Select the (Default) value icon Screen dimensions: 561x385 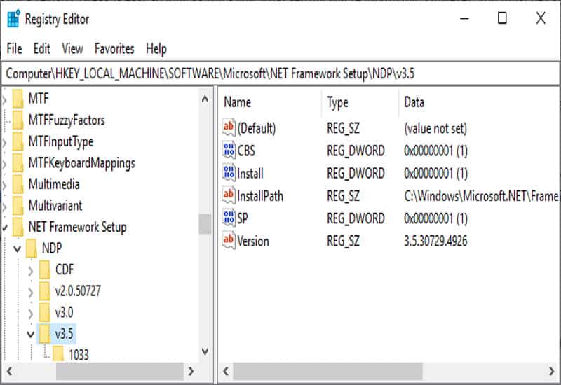pos(229,128)
